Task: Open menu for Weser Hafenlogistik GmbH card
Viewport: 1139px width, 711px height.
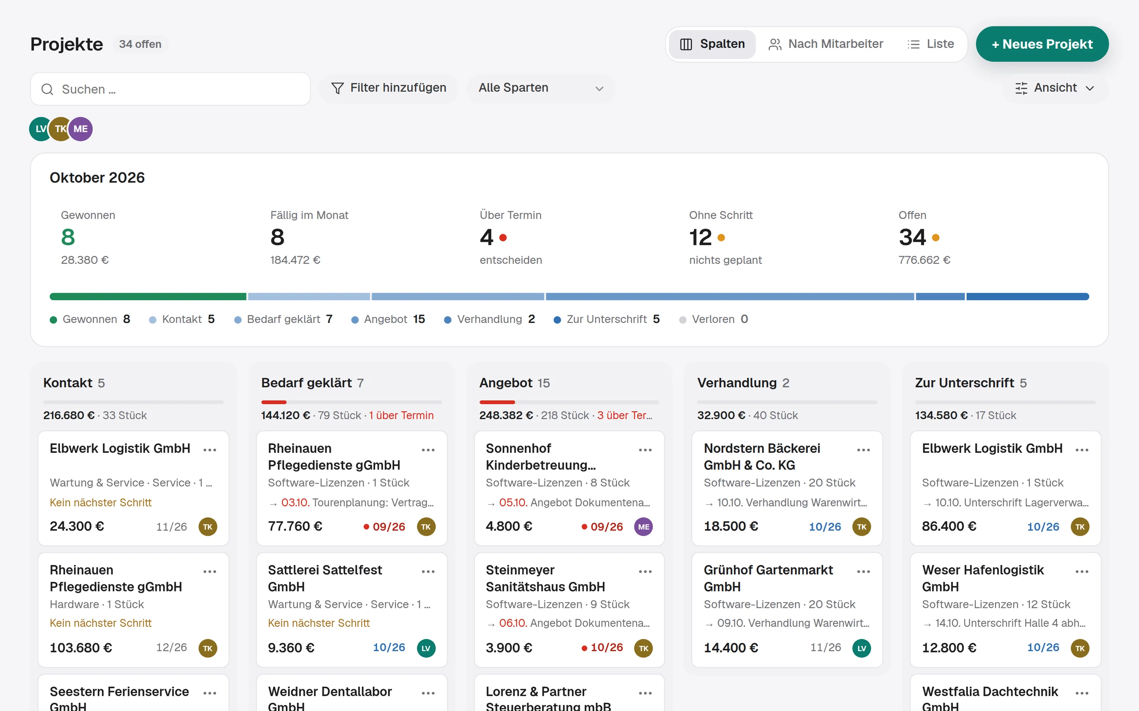Action: pyautogui.click(x=1082, y=572)
